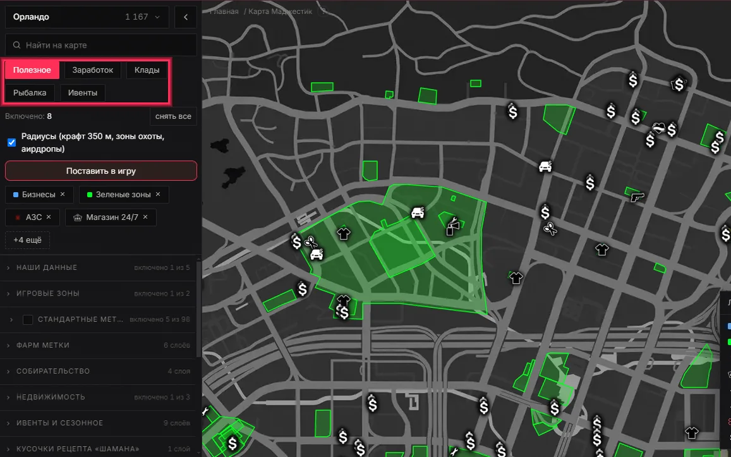Expand the ИГРОВЫЕ ЗОНЫ section
This screenshot has width=731, height=457.
point(98,293)
